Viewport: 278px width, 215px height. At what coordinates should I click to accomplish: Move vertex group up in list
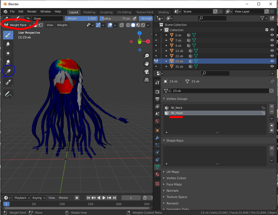[272, 125]
